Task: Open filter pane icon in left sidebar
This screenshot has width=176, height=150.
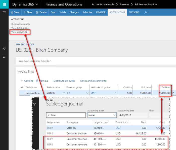Action: point(4,49)
